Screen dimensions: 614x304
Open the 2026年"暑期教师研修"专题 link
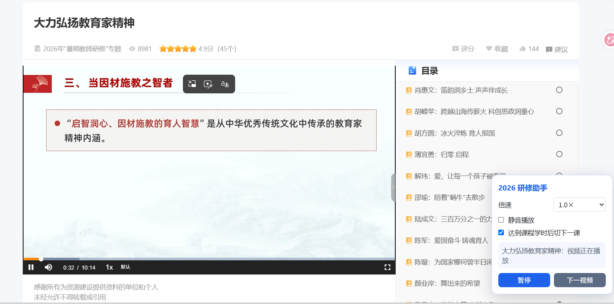pyautogui.click(x=82, y=49)
